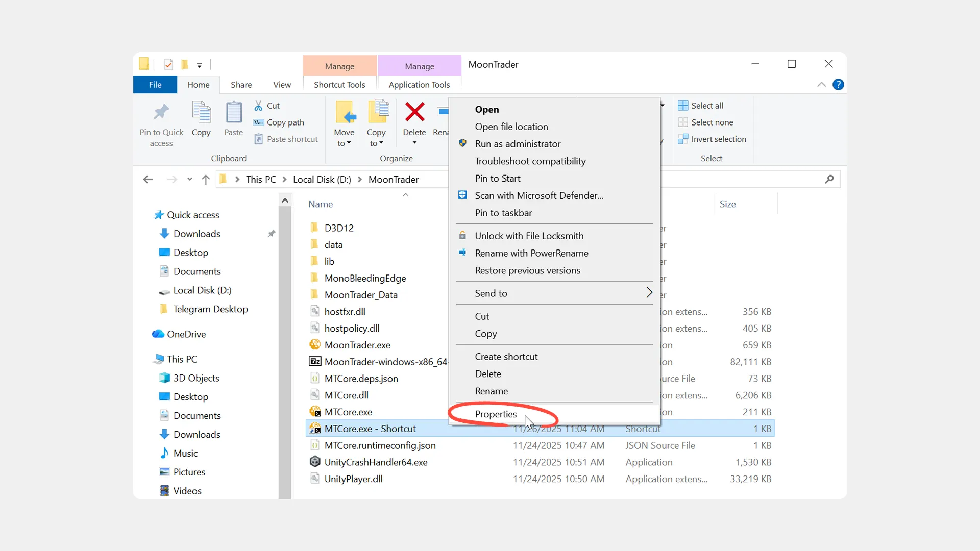Image resolution: width=980 pixels, height=551 pixels.
Task: Click the Select all icon
Action: (683, 106)
